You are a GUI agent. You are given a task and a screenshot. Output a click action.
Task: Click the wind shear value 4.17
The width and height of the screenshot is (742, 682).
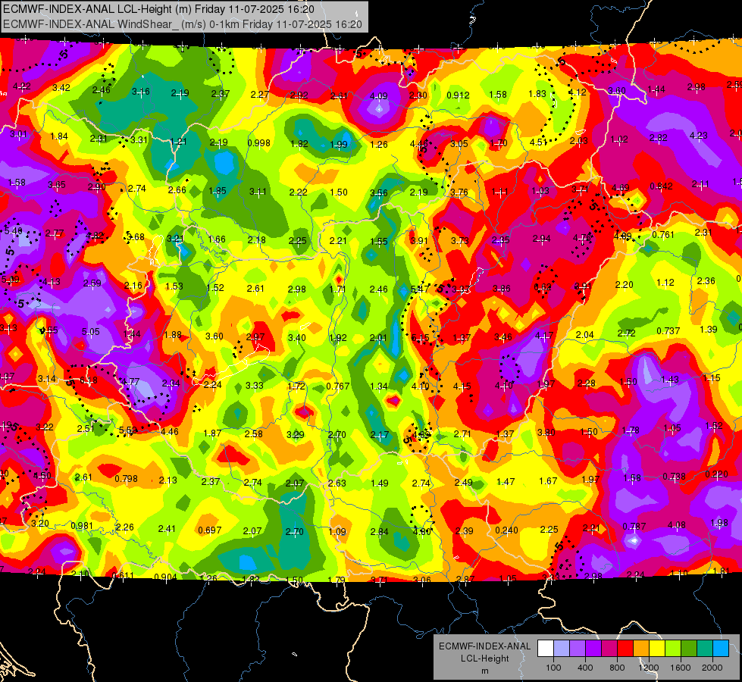point(544,336)
